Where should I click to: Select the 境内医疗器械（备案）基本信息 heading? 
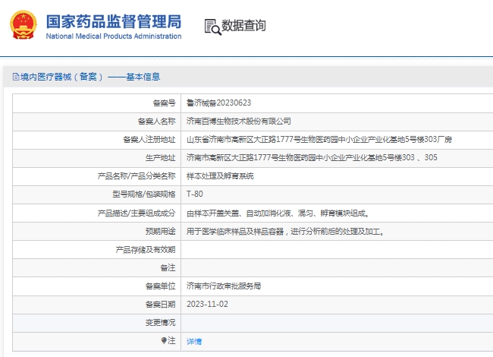[x=90, y=77]
